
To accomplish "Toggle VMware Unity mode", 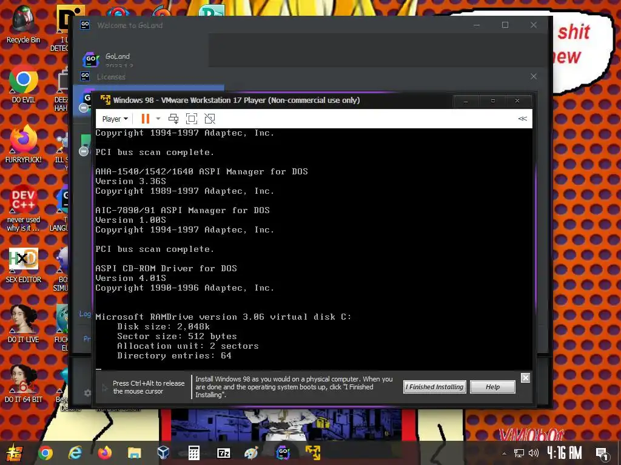I will click(209, 119).
